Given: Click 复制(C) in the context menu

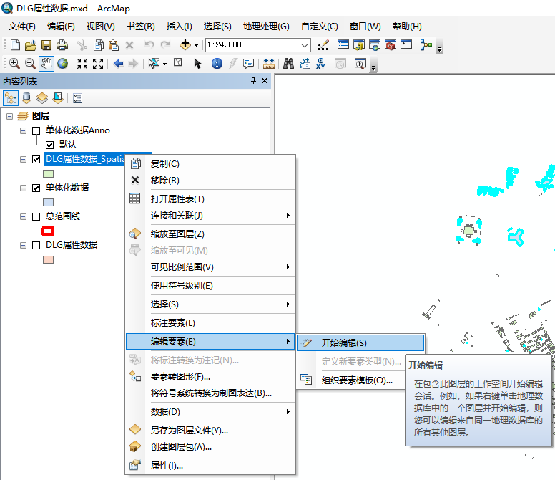Looking at the screenshot, I should (210, 164).
